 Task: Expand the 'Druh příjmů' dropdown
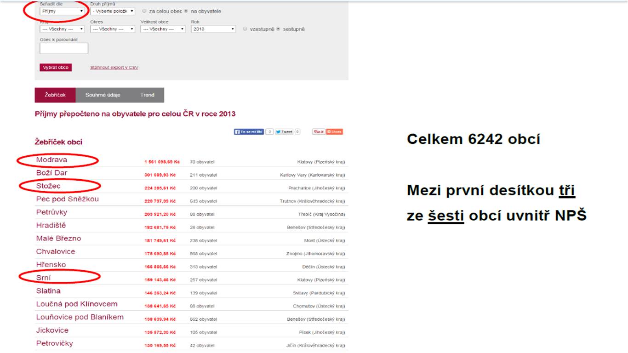pos(113,11)
